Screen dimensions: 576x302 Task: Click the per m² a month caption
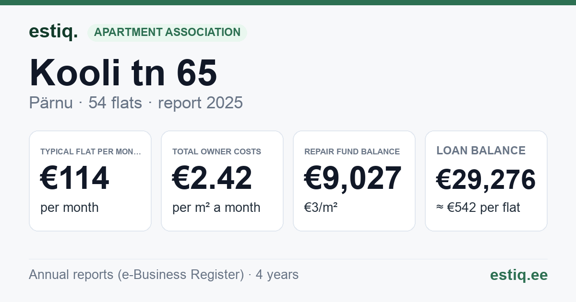point(216,208)
